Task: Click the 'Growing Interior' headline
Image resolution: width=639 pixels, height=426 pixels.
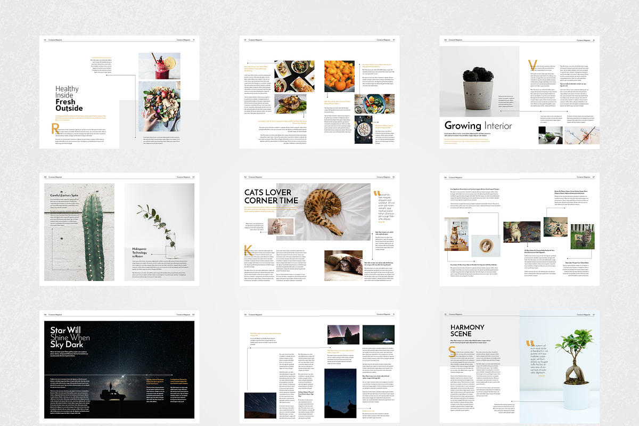Action: point(478,126)
